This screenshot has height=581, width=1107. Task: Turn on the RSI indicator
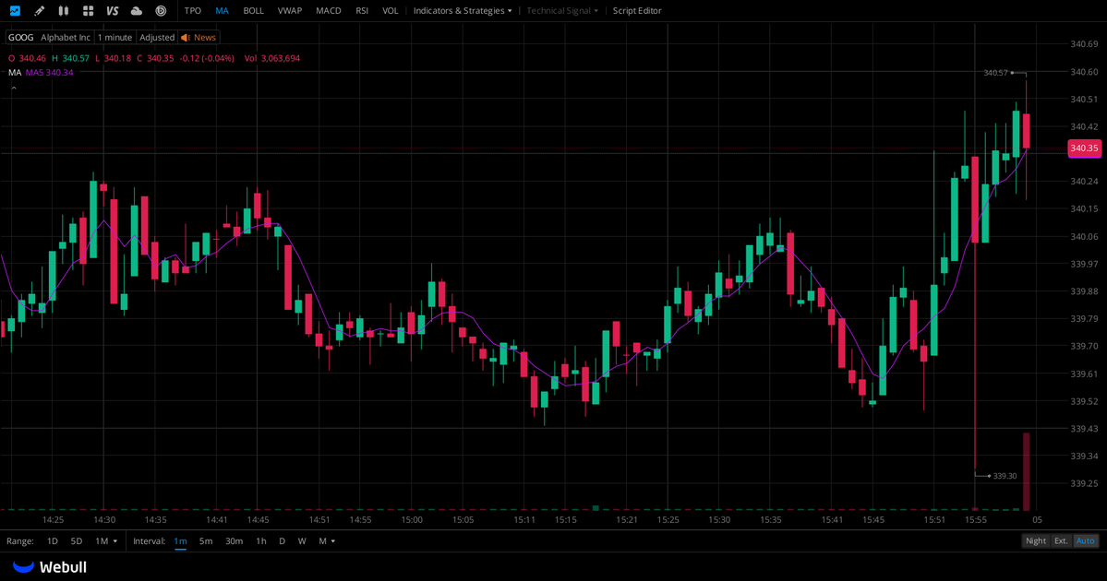click(x=362, y=10)
